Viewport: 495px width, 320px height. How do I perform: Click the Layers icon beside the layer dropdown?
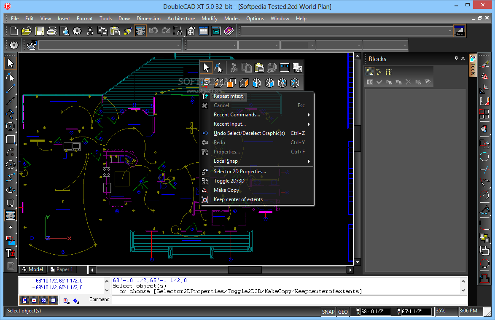(31, 45)
